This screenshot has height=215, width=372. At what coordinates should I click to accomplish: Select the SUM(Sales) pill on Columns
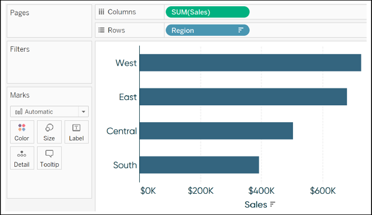tap(207, 12)
